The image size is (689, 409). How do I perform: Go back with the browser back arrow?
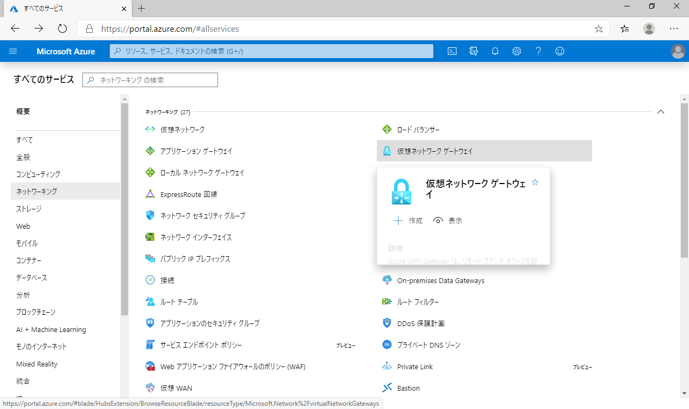[x=15, y=29]
